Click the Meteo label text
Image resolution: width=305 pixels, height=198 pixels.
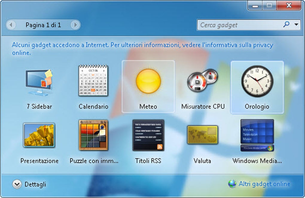pos(148,106)
